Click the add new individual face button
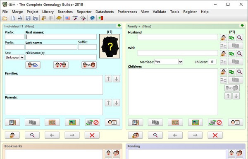The image size is (248, 159). point(12,135)
